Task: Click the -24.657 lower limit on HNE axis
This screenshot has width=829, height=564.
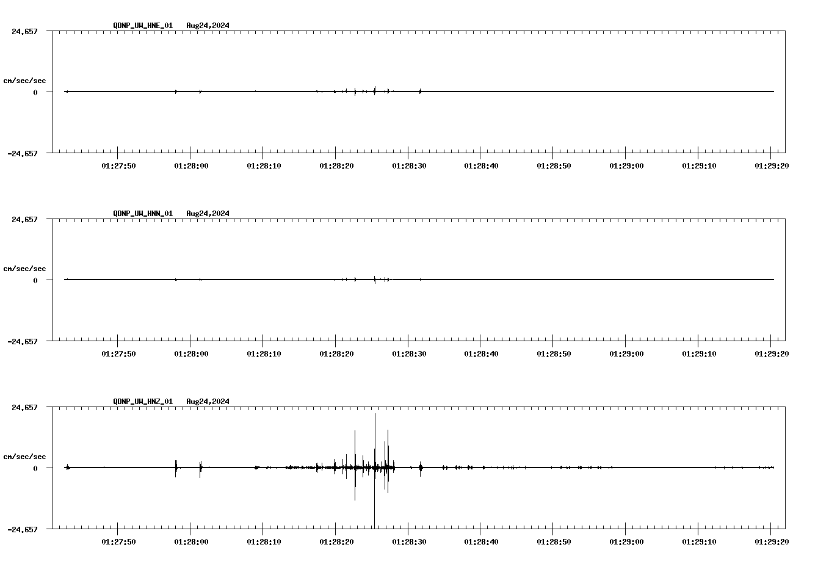Action: [x=23, y=153]
